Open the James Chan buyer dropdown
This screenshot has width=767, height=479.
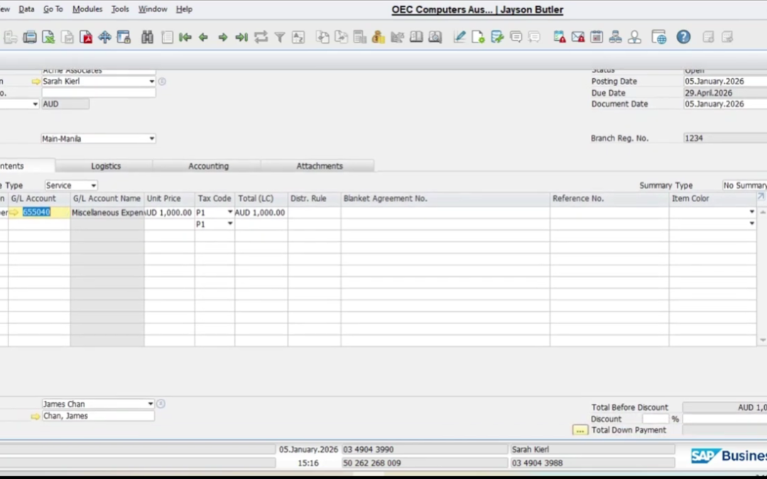(x=150, y=404)
